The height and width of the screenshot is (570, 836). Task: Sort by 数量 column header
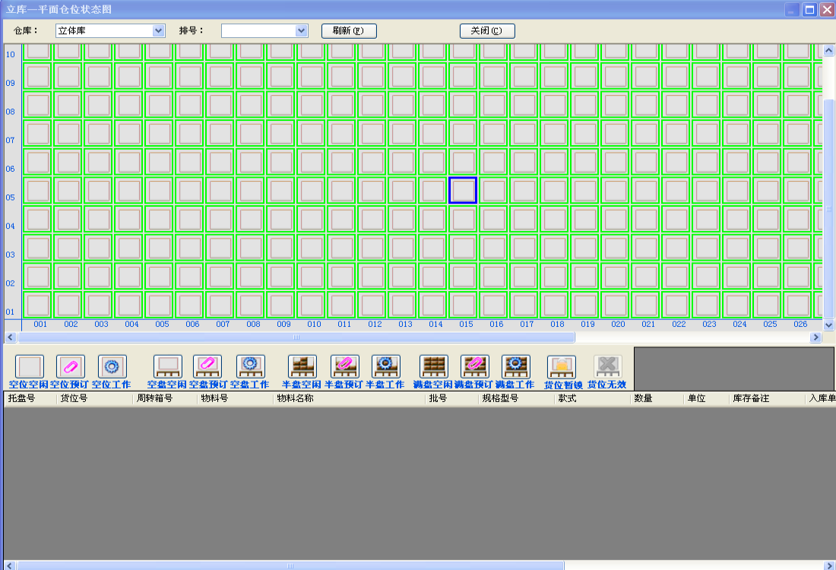[x=657, y=398]
